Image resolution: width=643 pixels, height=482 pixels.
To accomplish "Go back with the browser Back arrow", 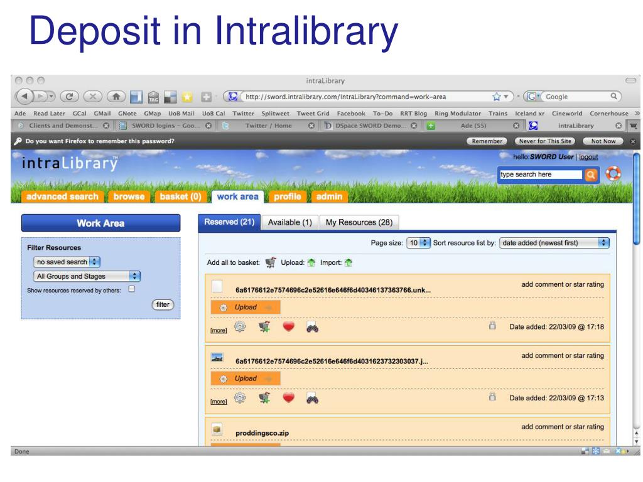I will (x=24, y=96).
